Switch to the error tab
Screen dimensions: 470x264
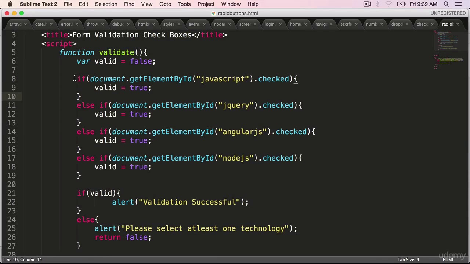coord(66,25)
